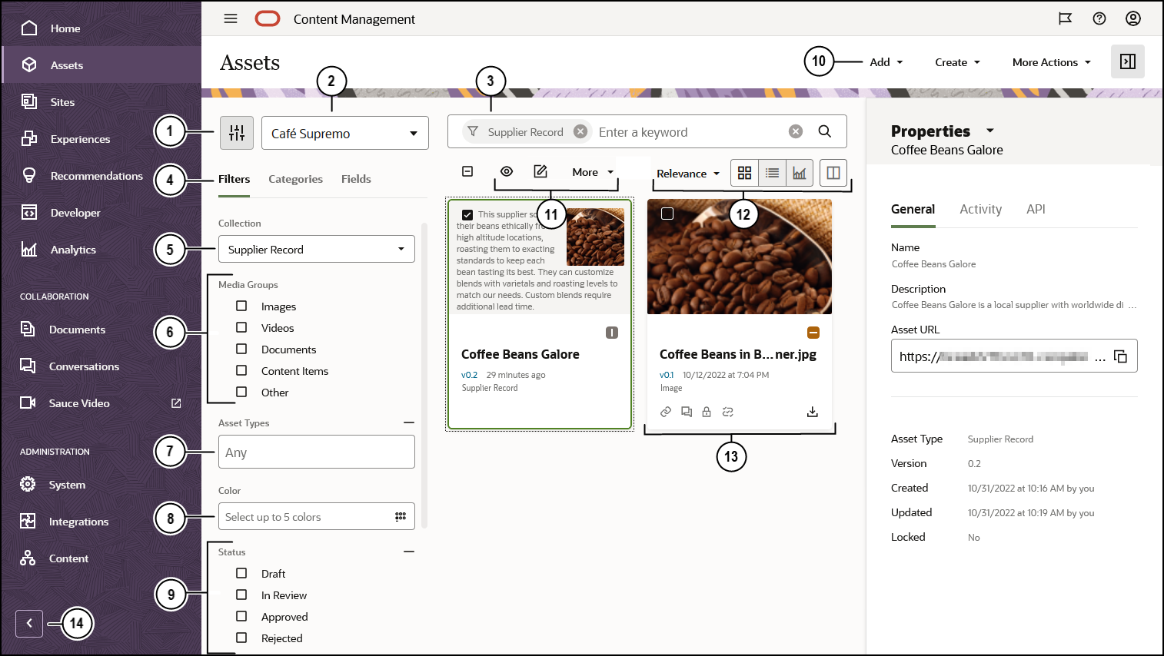
Task: Open the Activity tab in Properties
Action: 980,209
